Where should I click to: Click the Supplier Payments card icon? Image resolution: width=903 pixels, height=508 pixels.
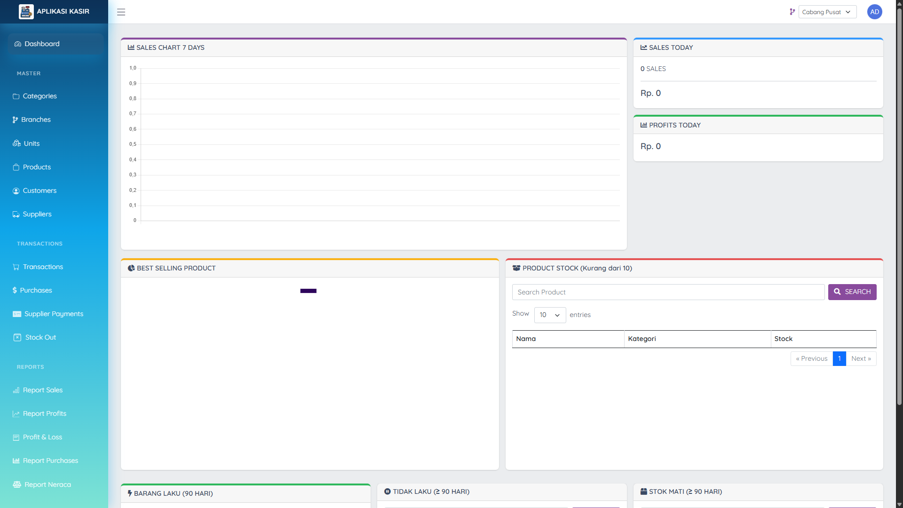17,314
